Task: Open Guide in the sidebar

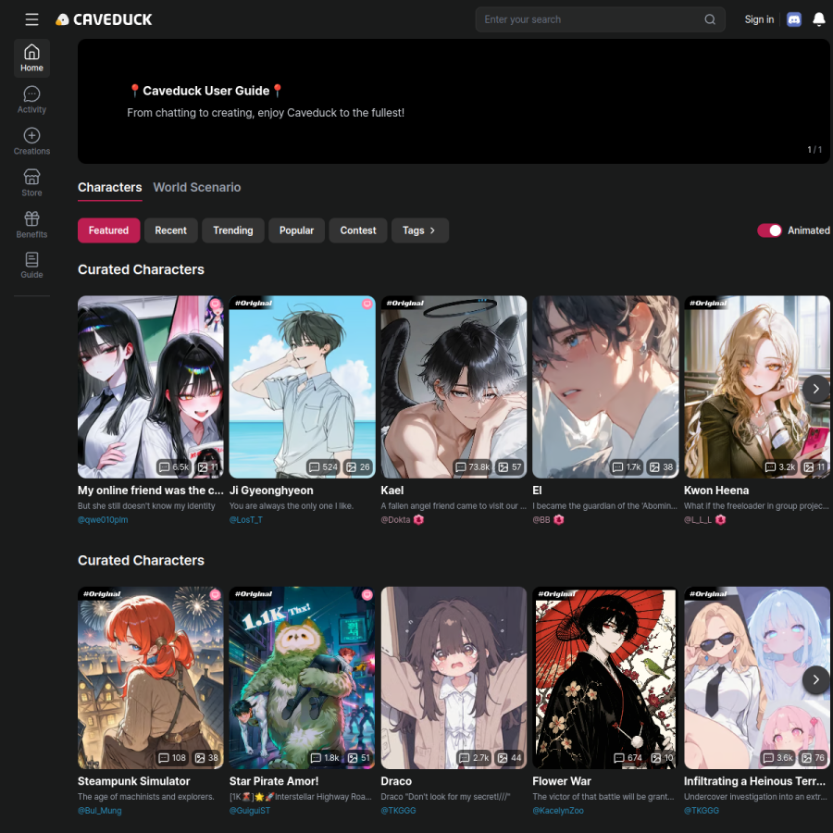Action: (31, 265)
